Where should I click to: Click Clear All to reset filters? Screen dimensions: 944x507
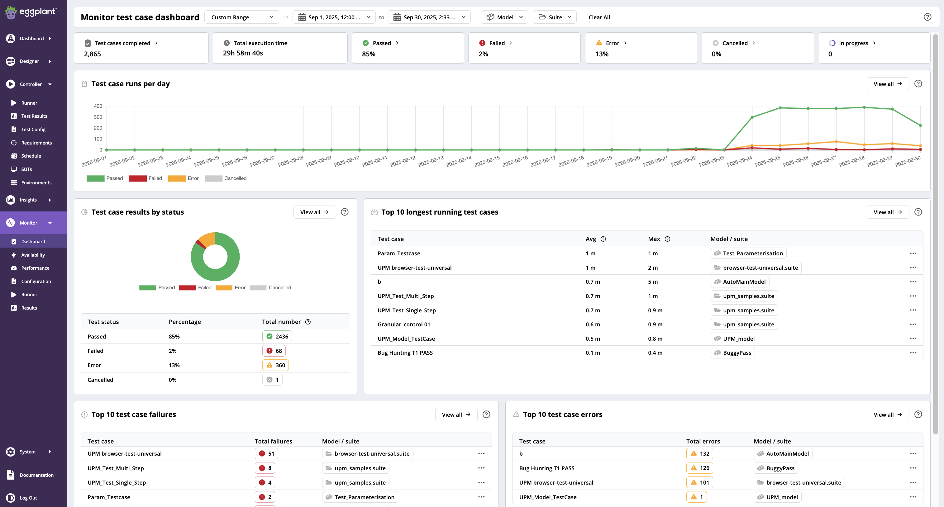[599, 17]
